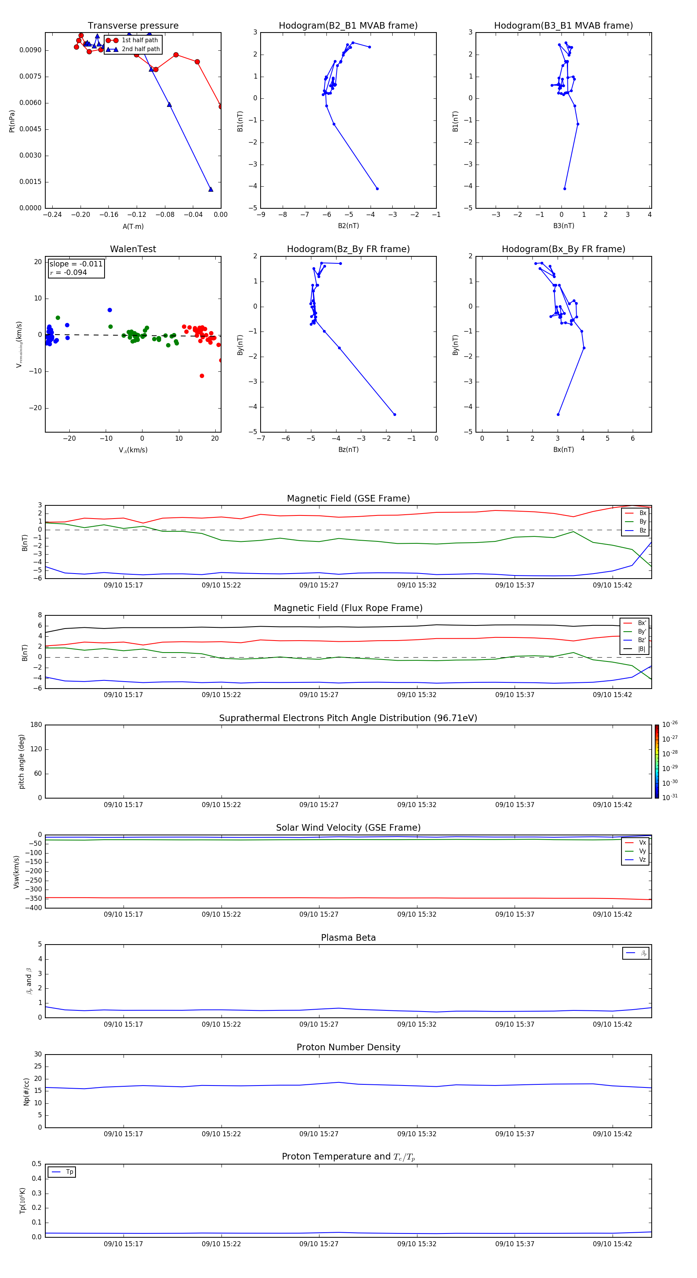Click the '1st half path' legend entry
This screenshot has height=1278, width=697.
pyautogui.click(x=132, y=40)
